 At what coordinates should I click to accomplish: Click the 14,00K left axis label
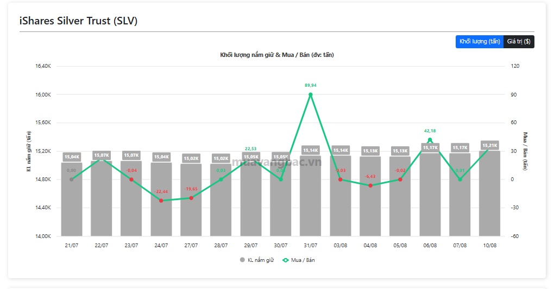[43, 236]
